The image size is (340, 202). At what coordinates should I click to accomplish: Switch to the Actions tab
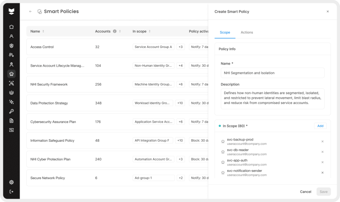tap(247, 32)
